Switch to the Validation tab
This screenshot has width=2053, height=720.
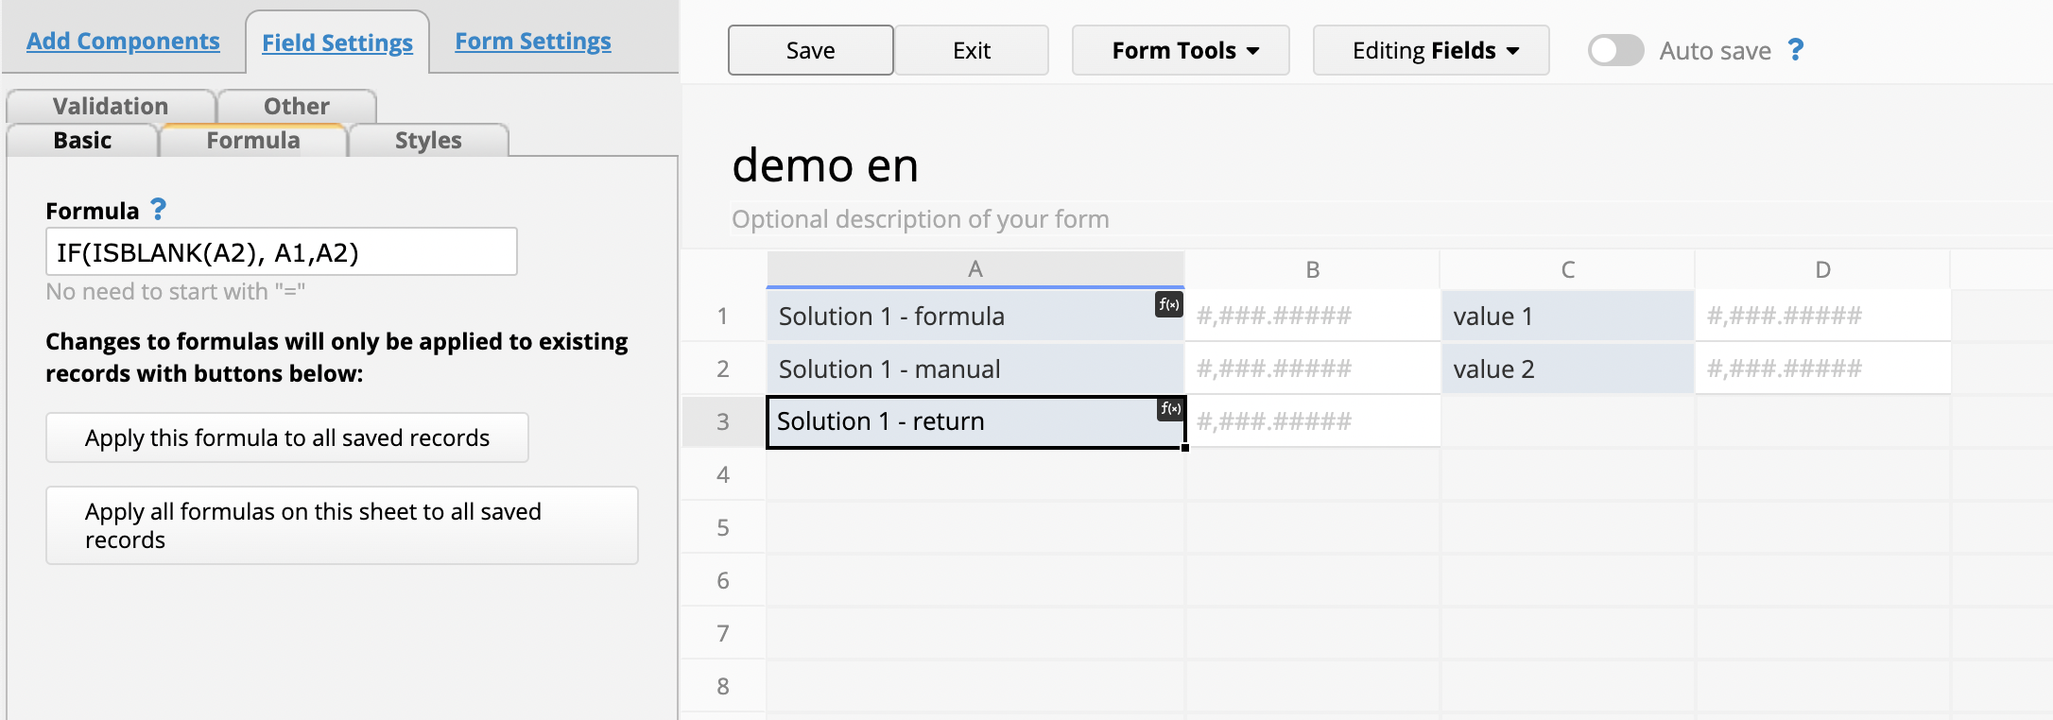111,106
